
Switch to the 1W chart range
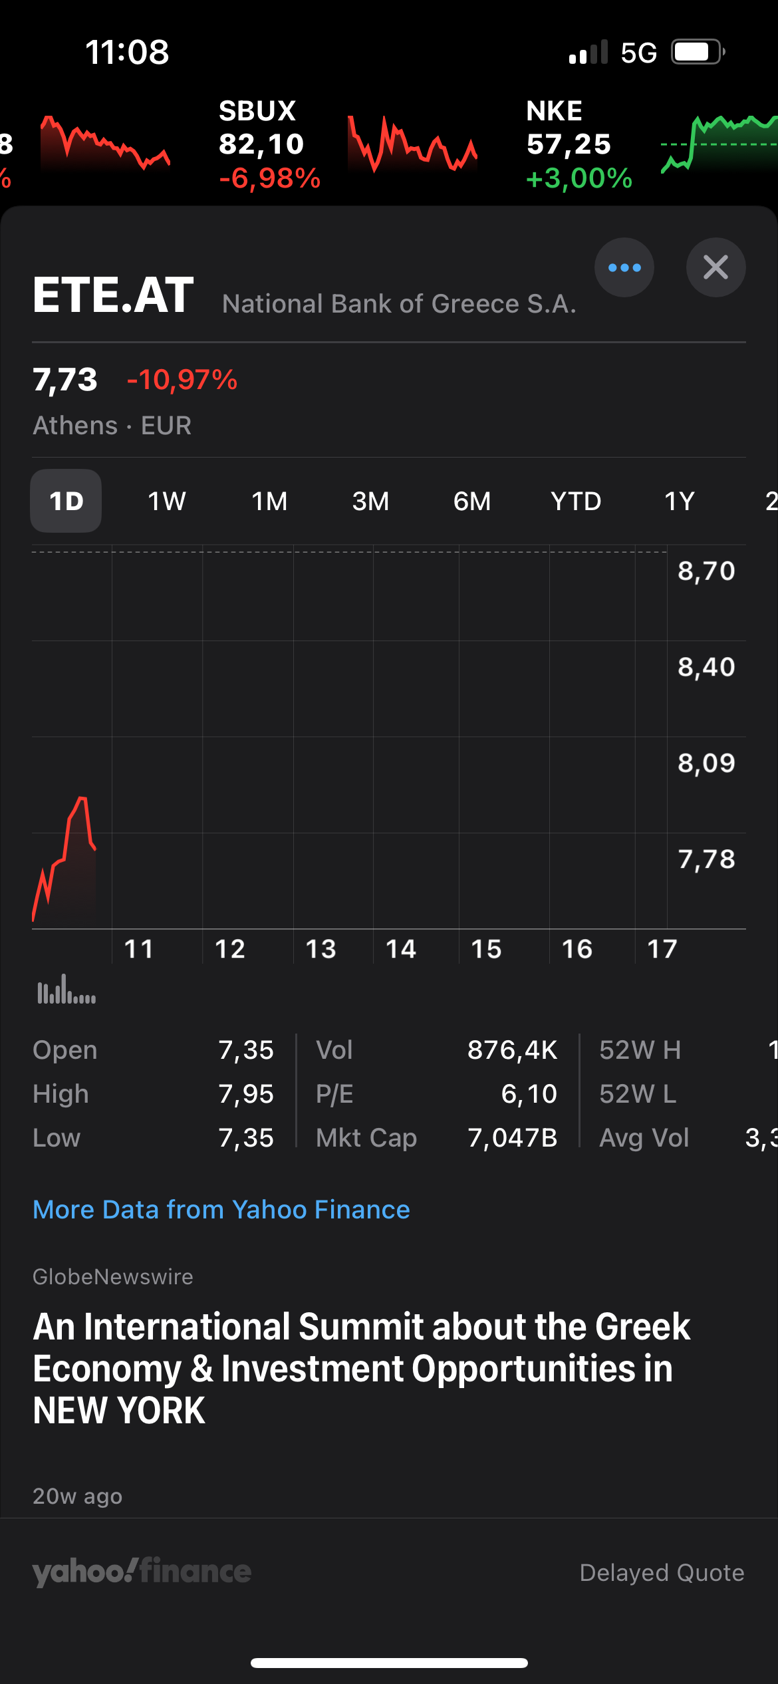[166, 501]
